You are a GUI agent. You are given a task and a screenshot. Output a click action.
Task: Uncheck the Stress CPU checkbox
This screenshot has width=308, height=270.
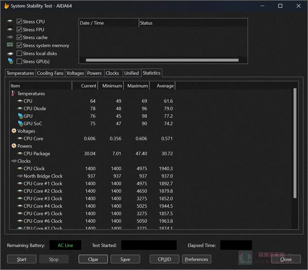point(19,22)
